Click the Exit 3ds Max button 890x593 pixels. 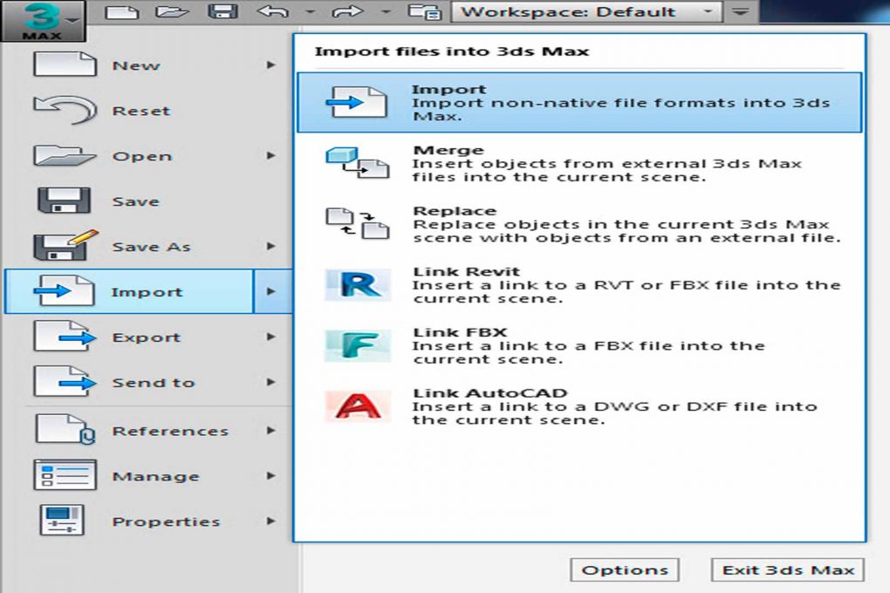pos(786,569)
